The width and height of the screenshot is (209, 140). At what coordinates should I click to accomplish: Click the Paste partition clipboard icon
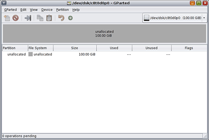[49, 18]
